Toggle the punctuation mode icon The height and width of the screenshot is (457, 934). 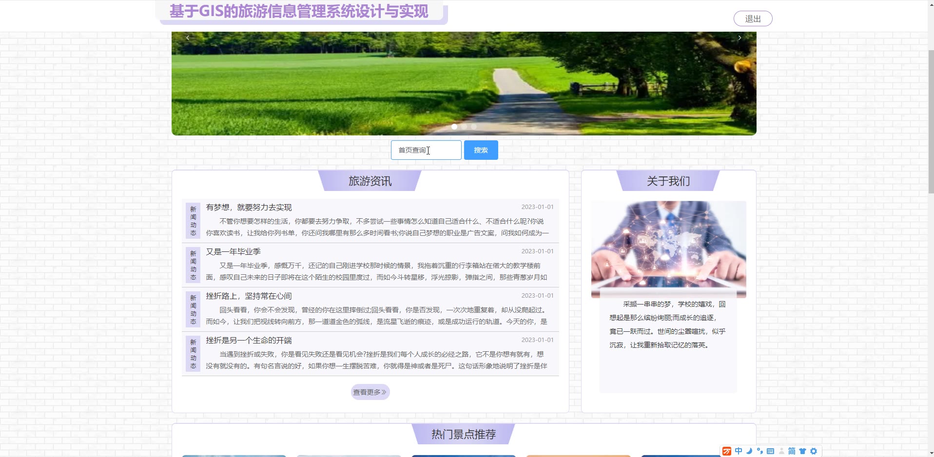[x=759, y=451]
